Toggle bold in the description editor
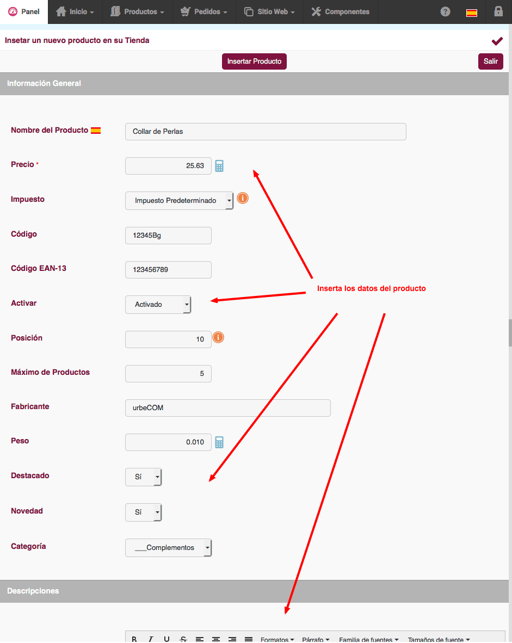This screenshot has height=643, width=512. click(x=134, y=639)
